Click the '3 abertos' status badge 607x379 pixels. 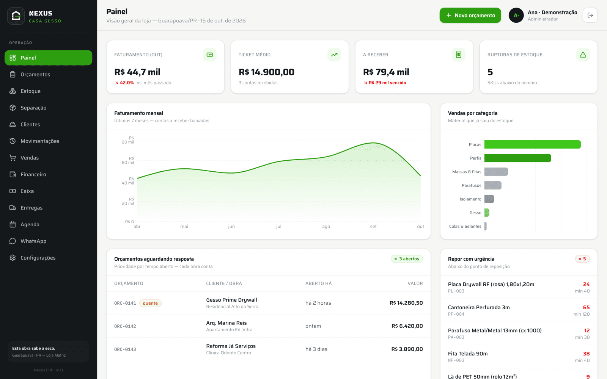pos(407,259)
